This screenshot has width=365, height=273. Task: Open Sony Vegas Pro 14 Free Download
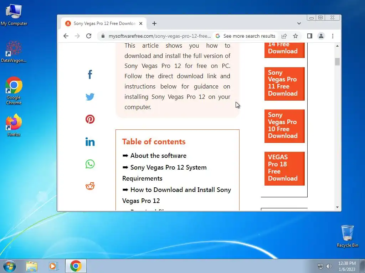(284, 50)
